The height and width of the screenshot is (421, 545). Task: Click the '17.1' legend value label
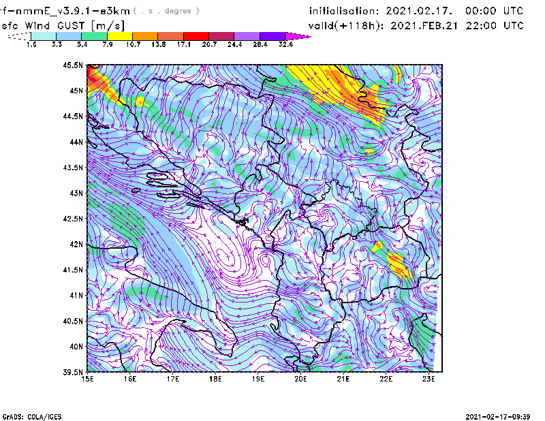coord(184,44)
